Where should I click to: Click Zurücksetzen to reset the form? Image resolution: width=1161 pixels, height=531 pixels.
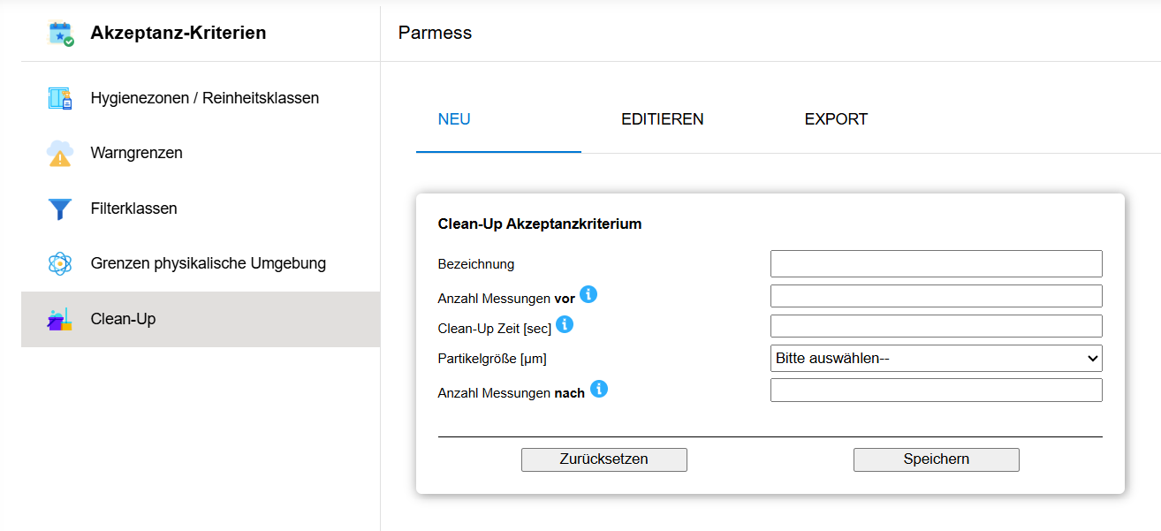tap(603, 459)
